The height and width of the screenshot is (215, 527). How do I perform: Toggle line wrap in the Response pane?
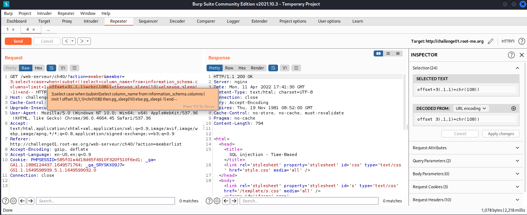pyautogui.click(x=273, y=68)
